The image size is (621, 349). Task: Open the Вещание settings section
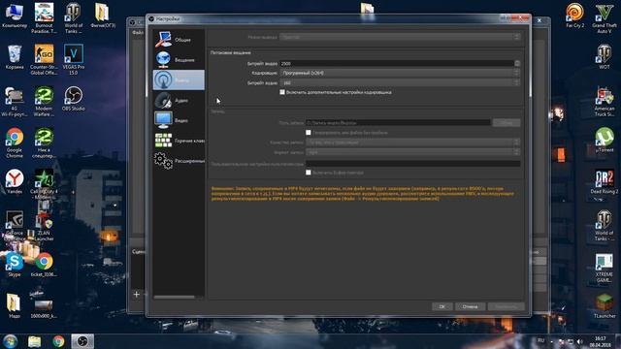(179, 60)
